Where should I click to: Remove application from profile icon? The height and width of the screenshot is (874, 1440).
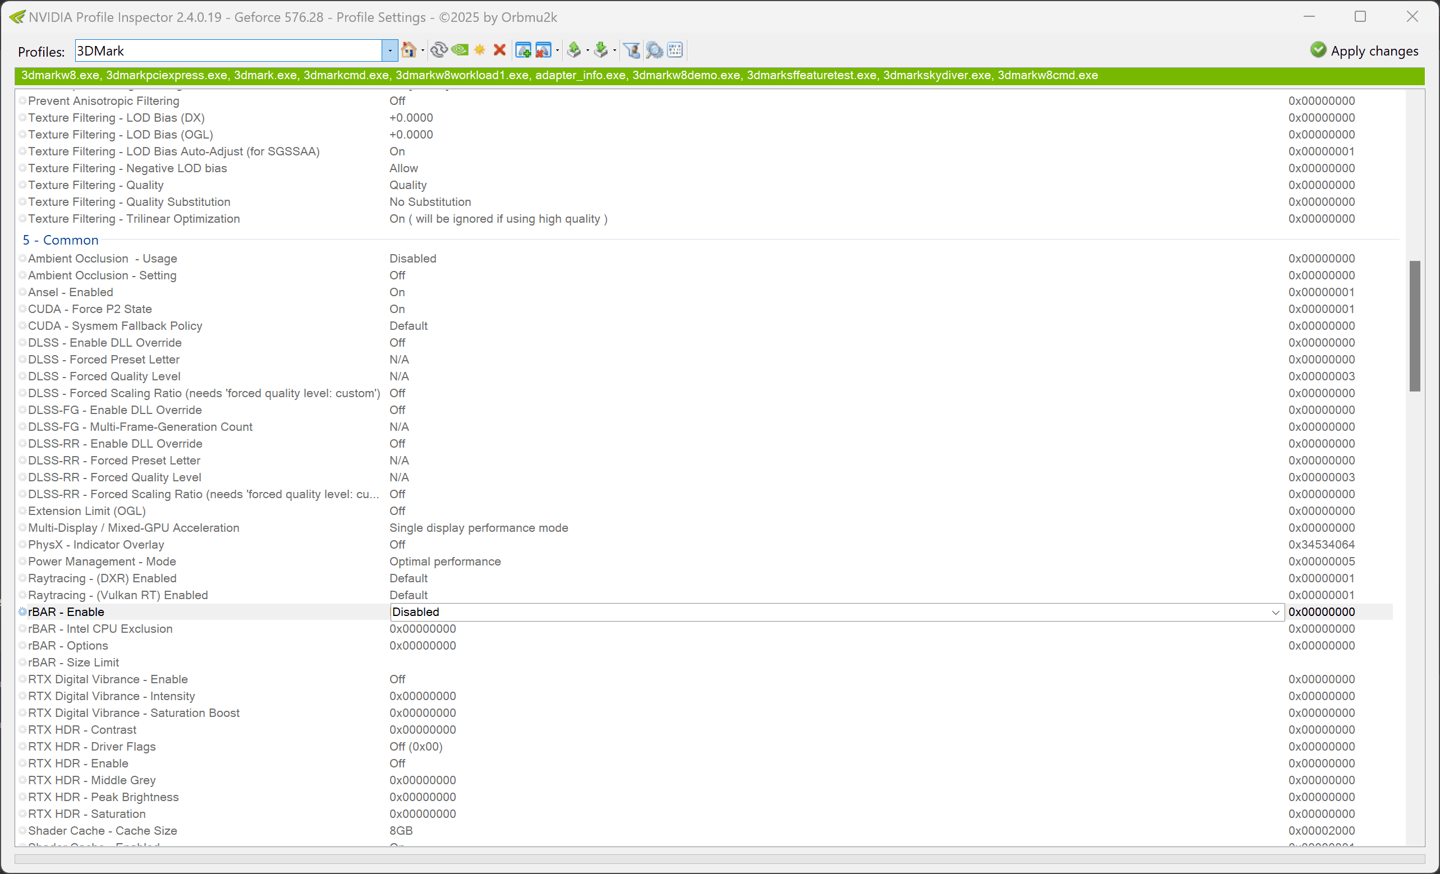543,50
